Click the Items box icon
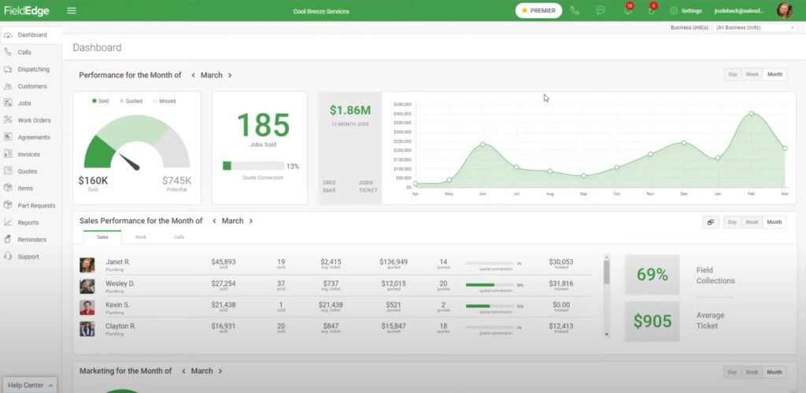Viewport: 806px width, 393px height. 8,189
